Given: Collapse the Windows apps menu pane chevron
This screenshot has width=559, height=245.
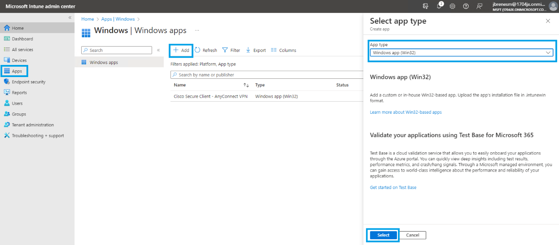Looking at the screenshot, I should [158, 50].
